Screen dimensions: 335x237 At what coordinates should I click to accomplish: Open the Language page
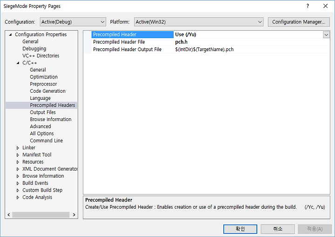pyautogui.click(x=40, y=98)
